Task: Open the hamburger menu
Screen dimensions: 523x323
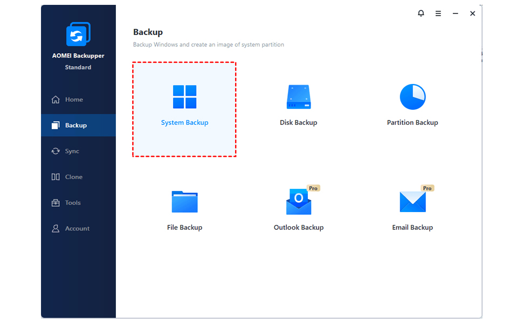Action: [x=438, y=13]
